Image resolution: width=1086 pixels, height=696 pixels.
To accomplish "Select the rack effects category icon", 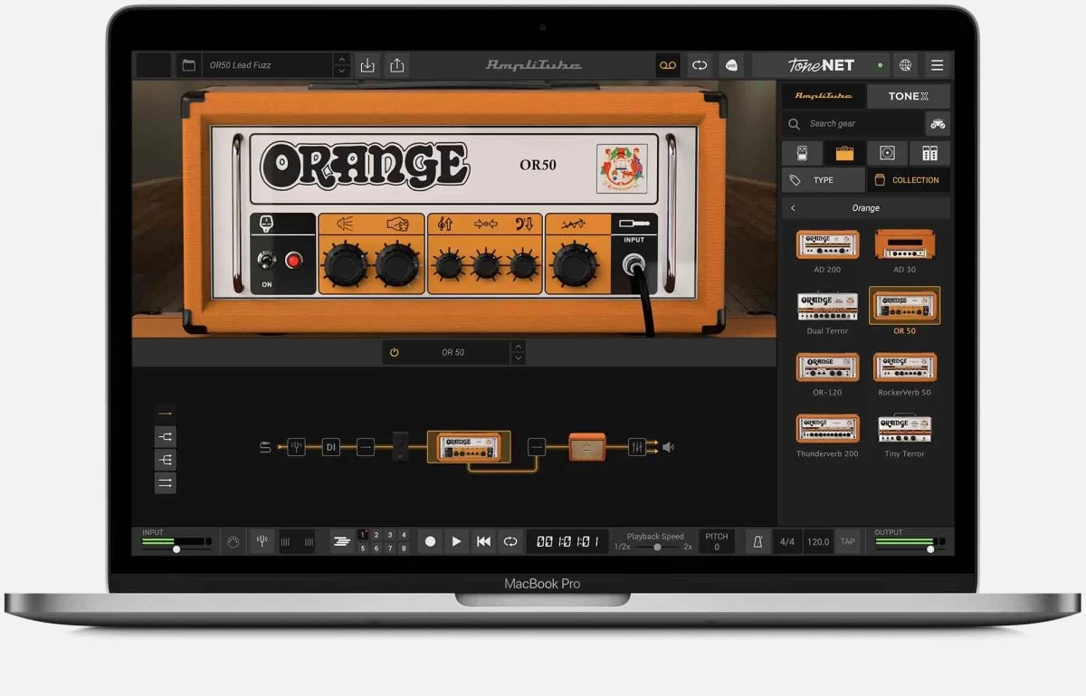I will (929, 152).
